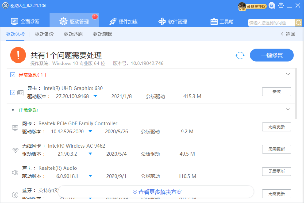Open the VIP 会员享特权 badge
The width and height of the screenshot is (304, 203).
252,6
